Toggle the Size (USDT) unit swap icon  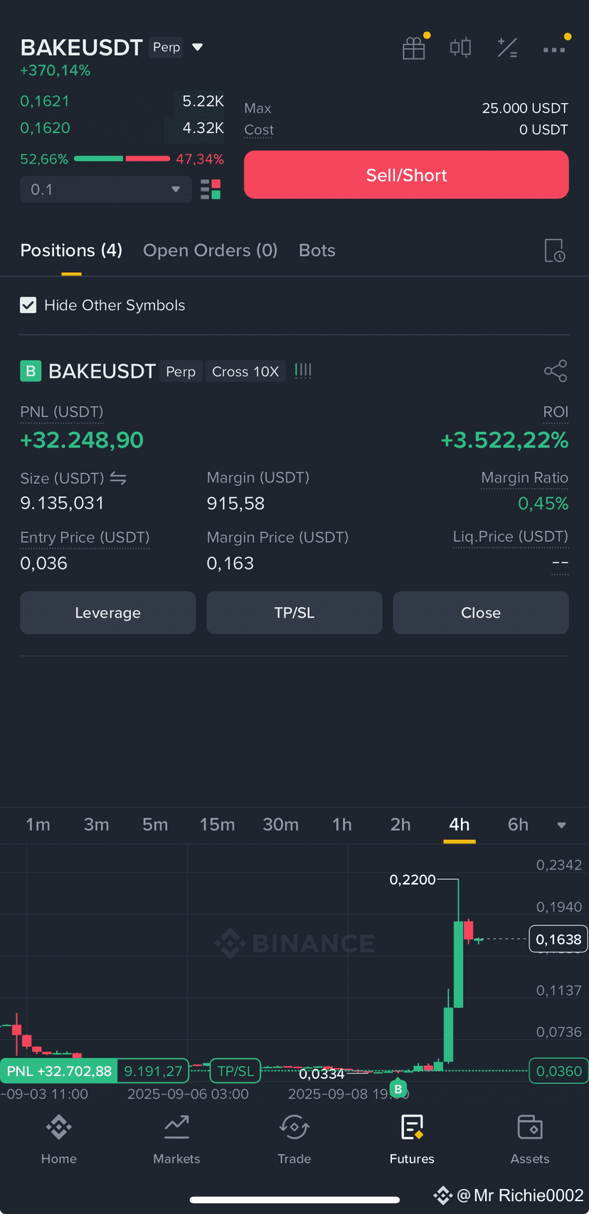click(x=118, y=478)
